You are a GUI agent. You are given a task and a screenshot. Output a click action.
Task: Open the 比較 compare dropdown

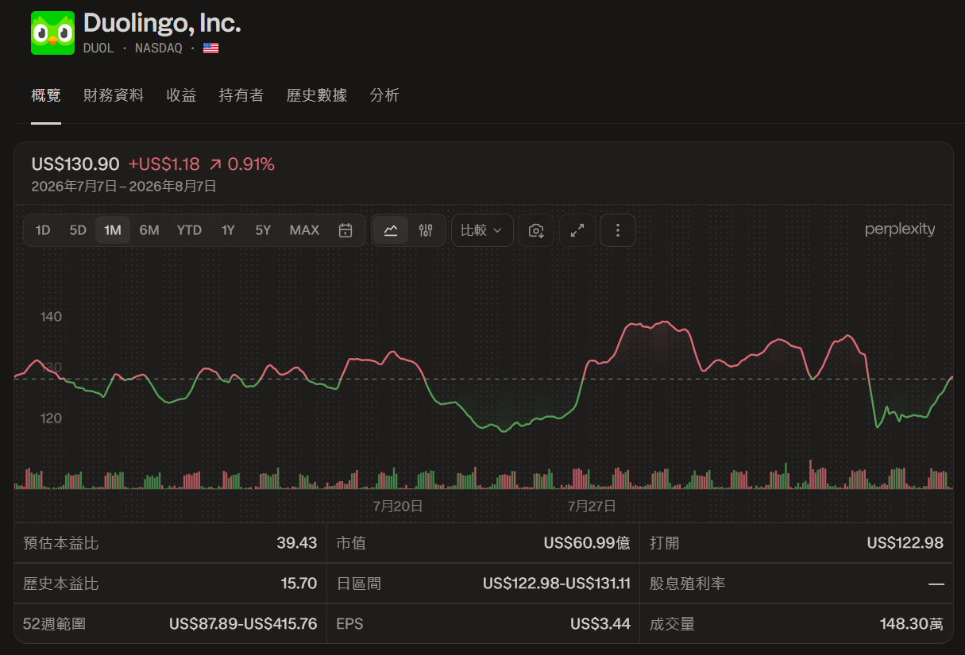pos(482,230)
